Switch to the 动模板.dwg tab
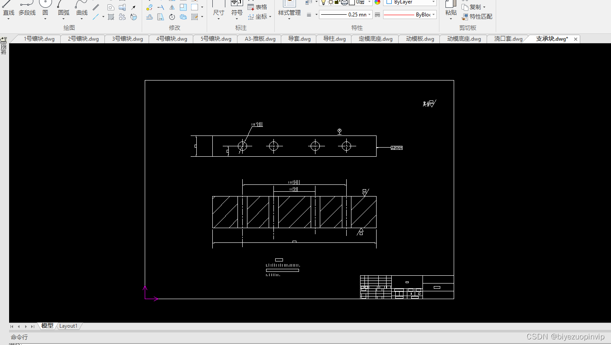The width and height of the screenshot is (611, 345). pyautogui.click(x=420, y=39)
